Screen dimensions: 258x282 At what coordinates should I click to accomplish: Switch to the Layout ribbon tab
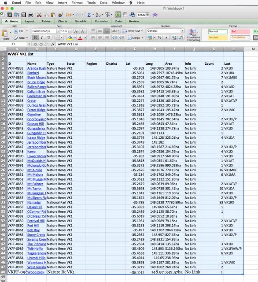tap(29, 21)
